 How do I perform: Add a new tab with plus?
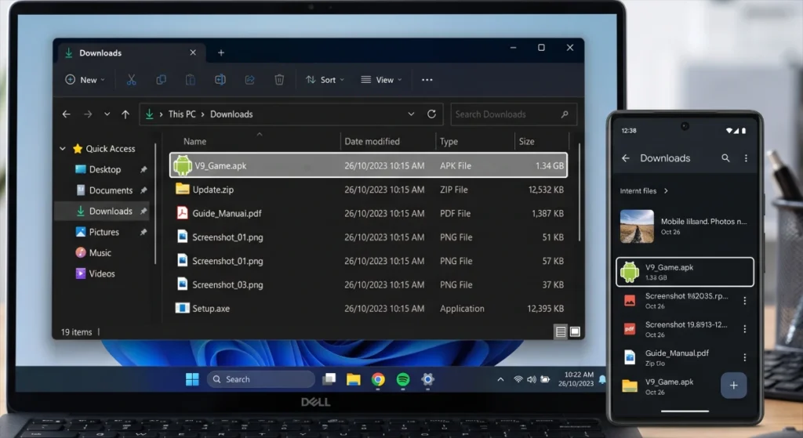click(x=220, y=52)
